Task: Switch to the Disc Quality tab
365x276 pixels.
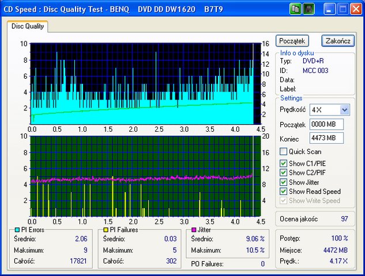Action: click(28, 26)
